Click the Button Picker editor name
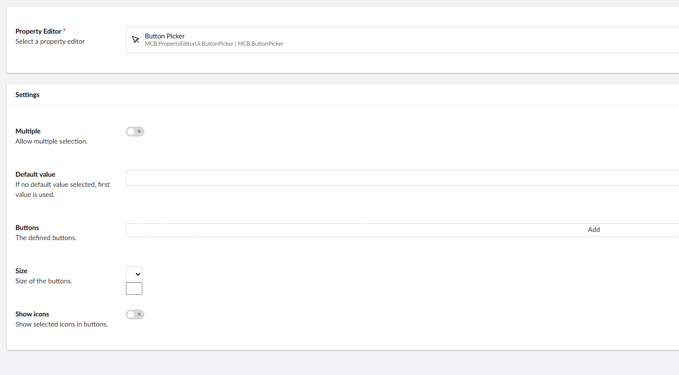Viewport: 679px width, 375px height. (164, 36)
